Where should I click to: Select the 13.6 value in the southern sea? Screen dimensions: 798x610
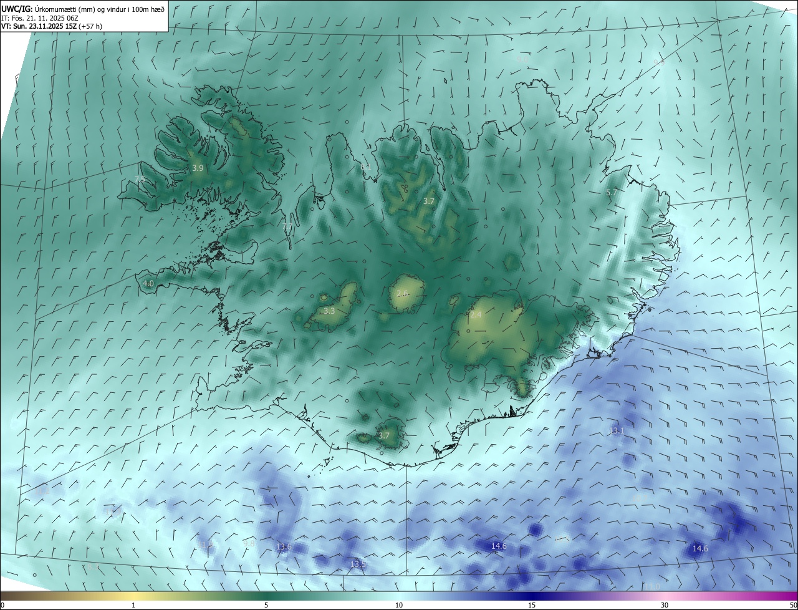click(284, 546)
